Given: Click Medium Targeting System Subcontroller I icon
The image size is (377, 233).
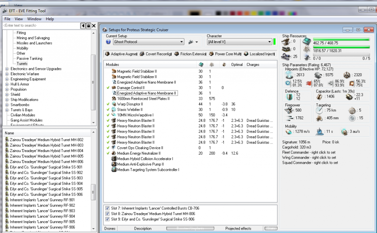Looking at the screenshot, I should tap(114, 170).
